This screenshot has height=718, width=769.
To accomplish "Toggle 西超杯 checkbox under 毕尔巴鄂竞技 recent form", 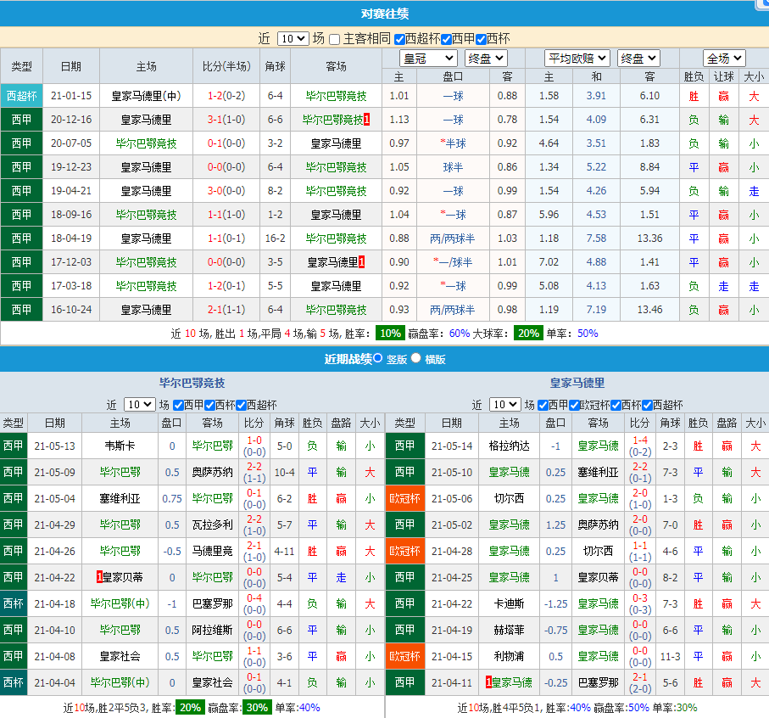I will [241, 406].
